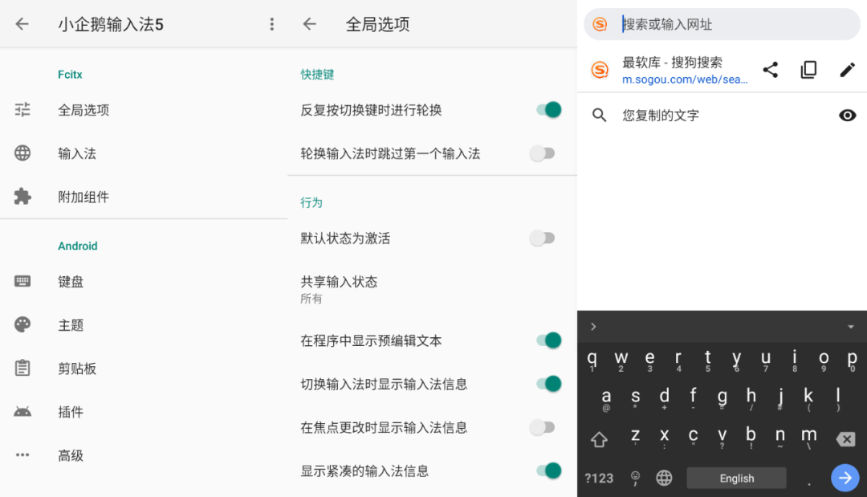
Task: Tap the t key
Action: [x=707, y=361]
